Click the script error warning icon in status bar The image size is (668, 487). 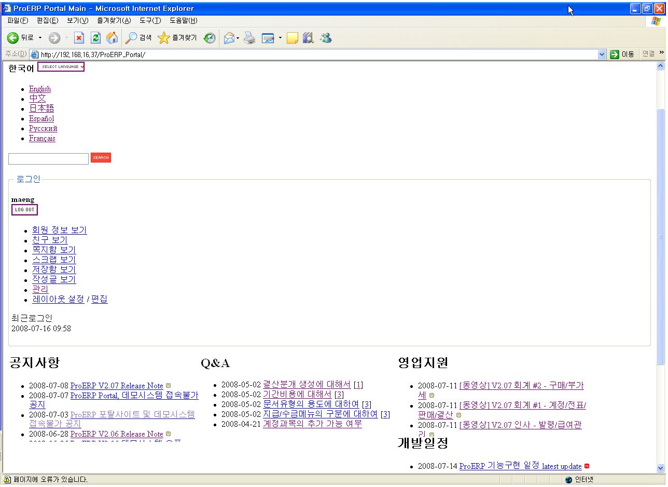[x=7, y=480]
